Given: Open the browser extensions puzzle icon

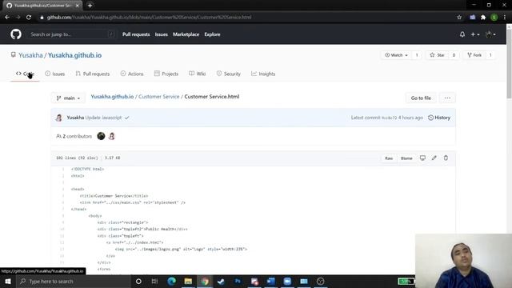Looking at the screenshot, I should [x=483, y=18].
